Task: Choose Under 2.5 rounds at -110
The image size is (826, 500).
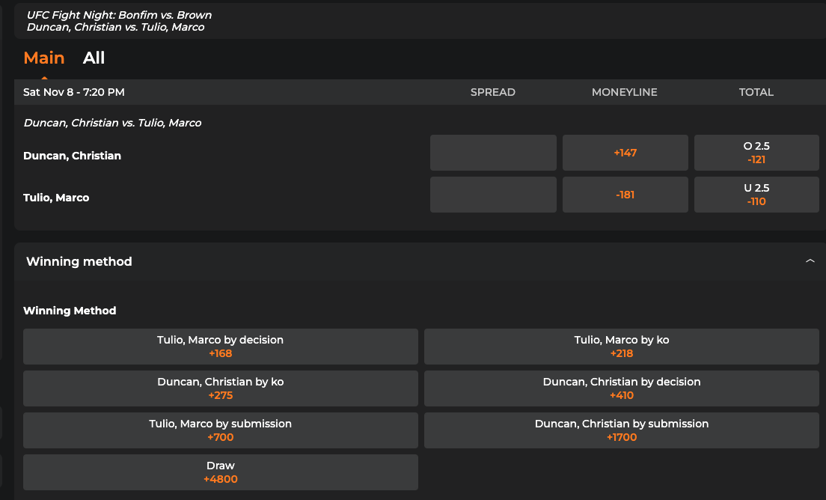Action: point(756,195)
